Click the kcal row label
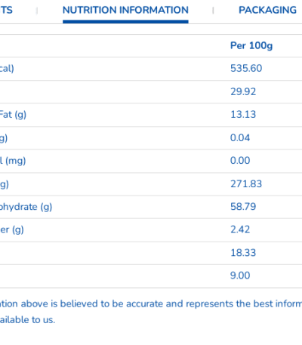This screenshot has width=302, height=345. coord(7,69)
